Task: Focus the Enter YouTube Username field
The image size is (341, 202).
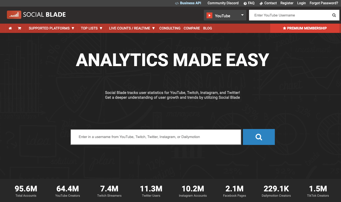Action: pyautogui.click(x=290, y=15)
